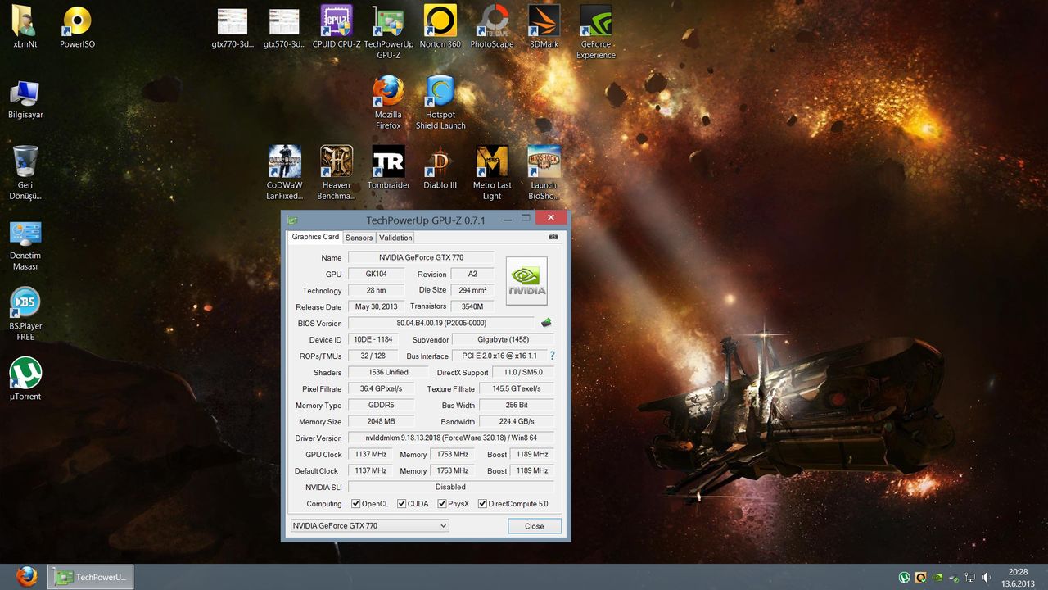
Task: Toggle the OpenCL checkbox
Action: pyautogui.click(x=355, y=504)
